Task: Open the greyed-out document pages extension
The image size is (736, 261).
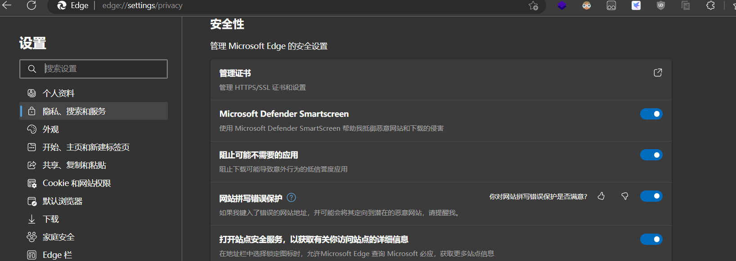Action: click(686, 5)
